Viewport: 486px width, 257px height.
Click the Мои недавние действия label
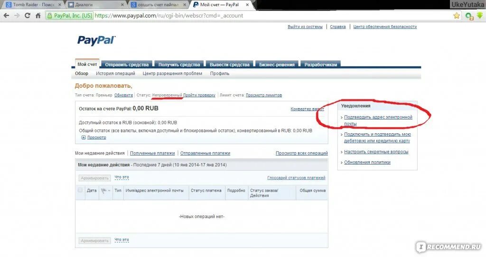click(x=100, y=153)
